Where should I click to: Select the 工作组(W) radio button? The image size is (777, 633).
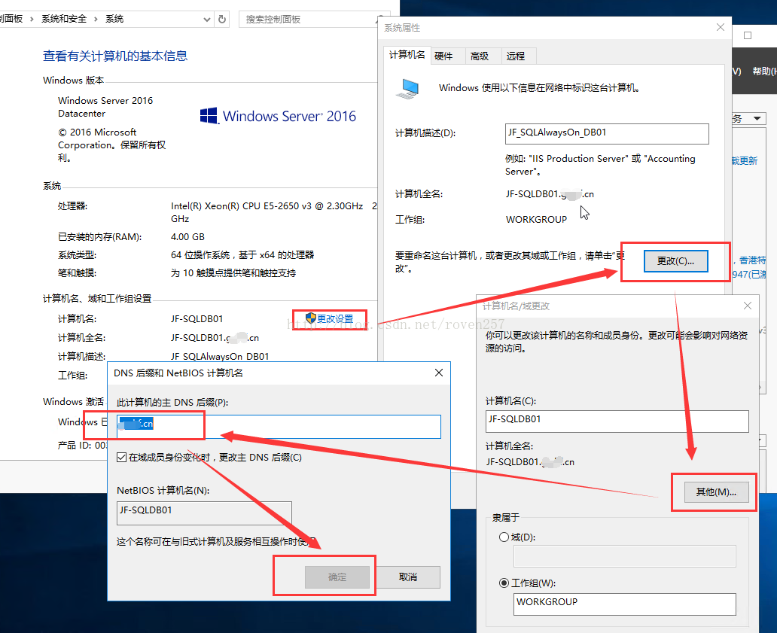click(x=504, y=583)
